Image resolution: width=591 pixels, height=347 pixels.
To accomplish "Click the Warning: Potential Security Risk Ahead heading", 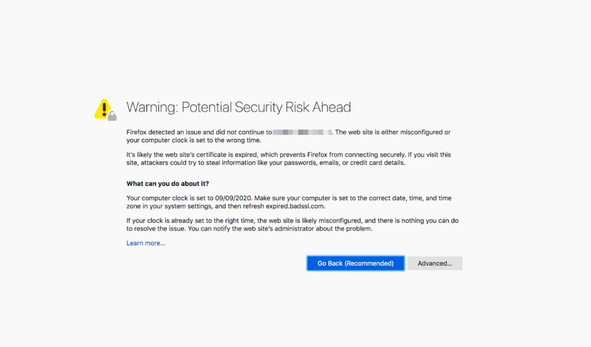I will 238,107.
